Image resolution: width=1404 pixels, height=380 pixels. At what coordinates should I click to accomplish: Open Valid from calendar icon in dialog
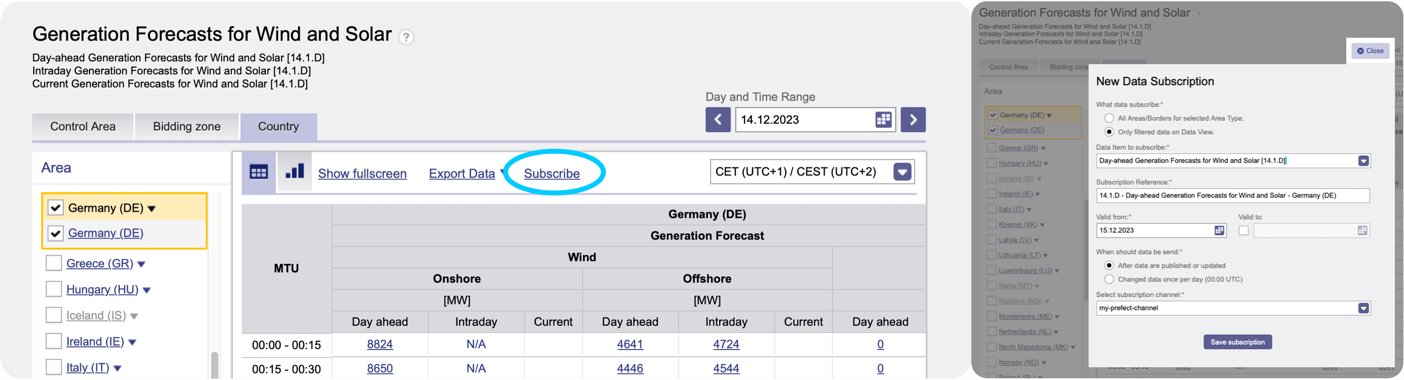1219,230
